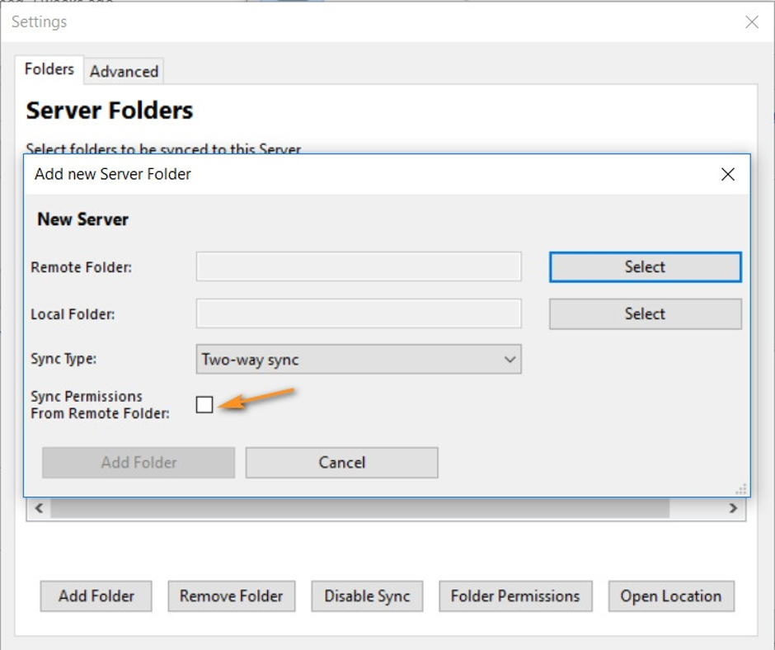Click the Disable Sync button
The height and width of the screenshot is (650, 775).
[367, 596]
